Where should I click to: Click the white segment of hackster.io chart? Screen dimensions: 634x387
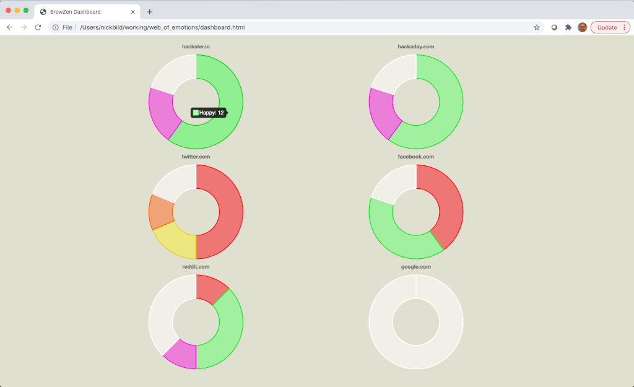pos(176,73)
